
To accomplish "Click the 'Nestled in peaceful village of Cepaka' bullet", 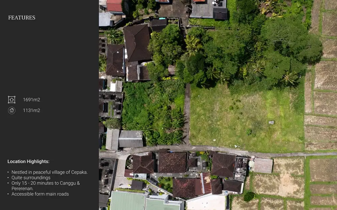I will pos(49,172).
